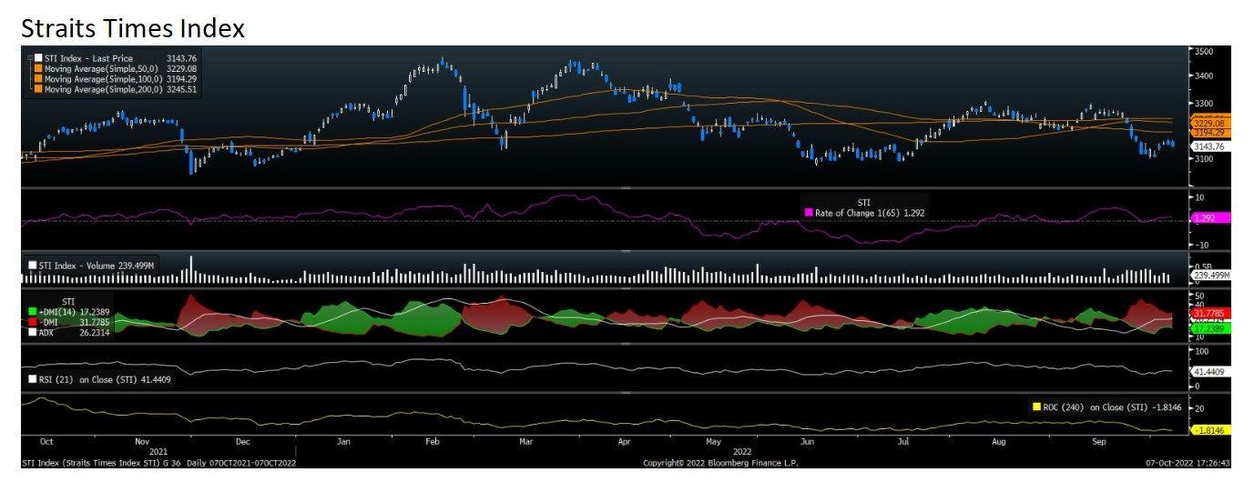This screenshot has height=492, width=1254.
Task: Toggle the RSI (21) on Close legend box
Action: click(34, 379)
